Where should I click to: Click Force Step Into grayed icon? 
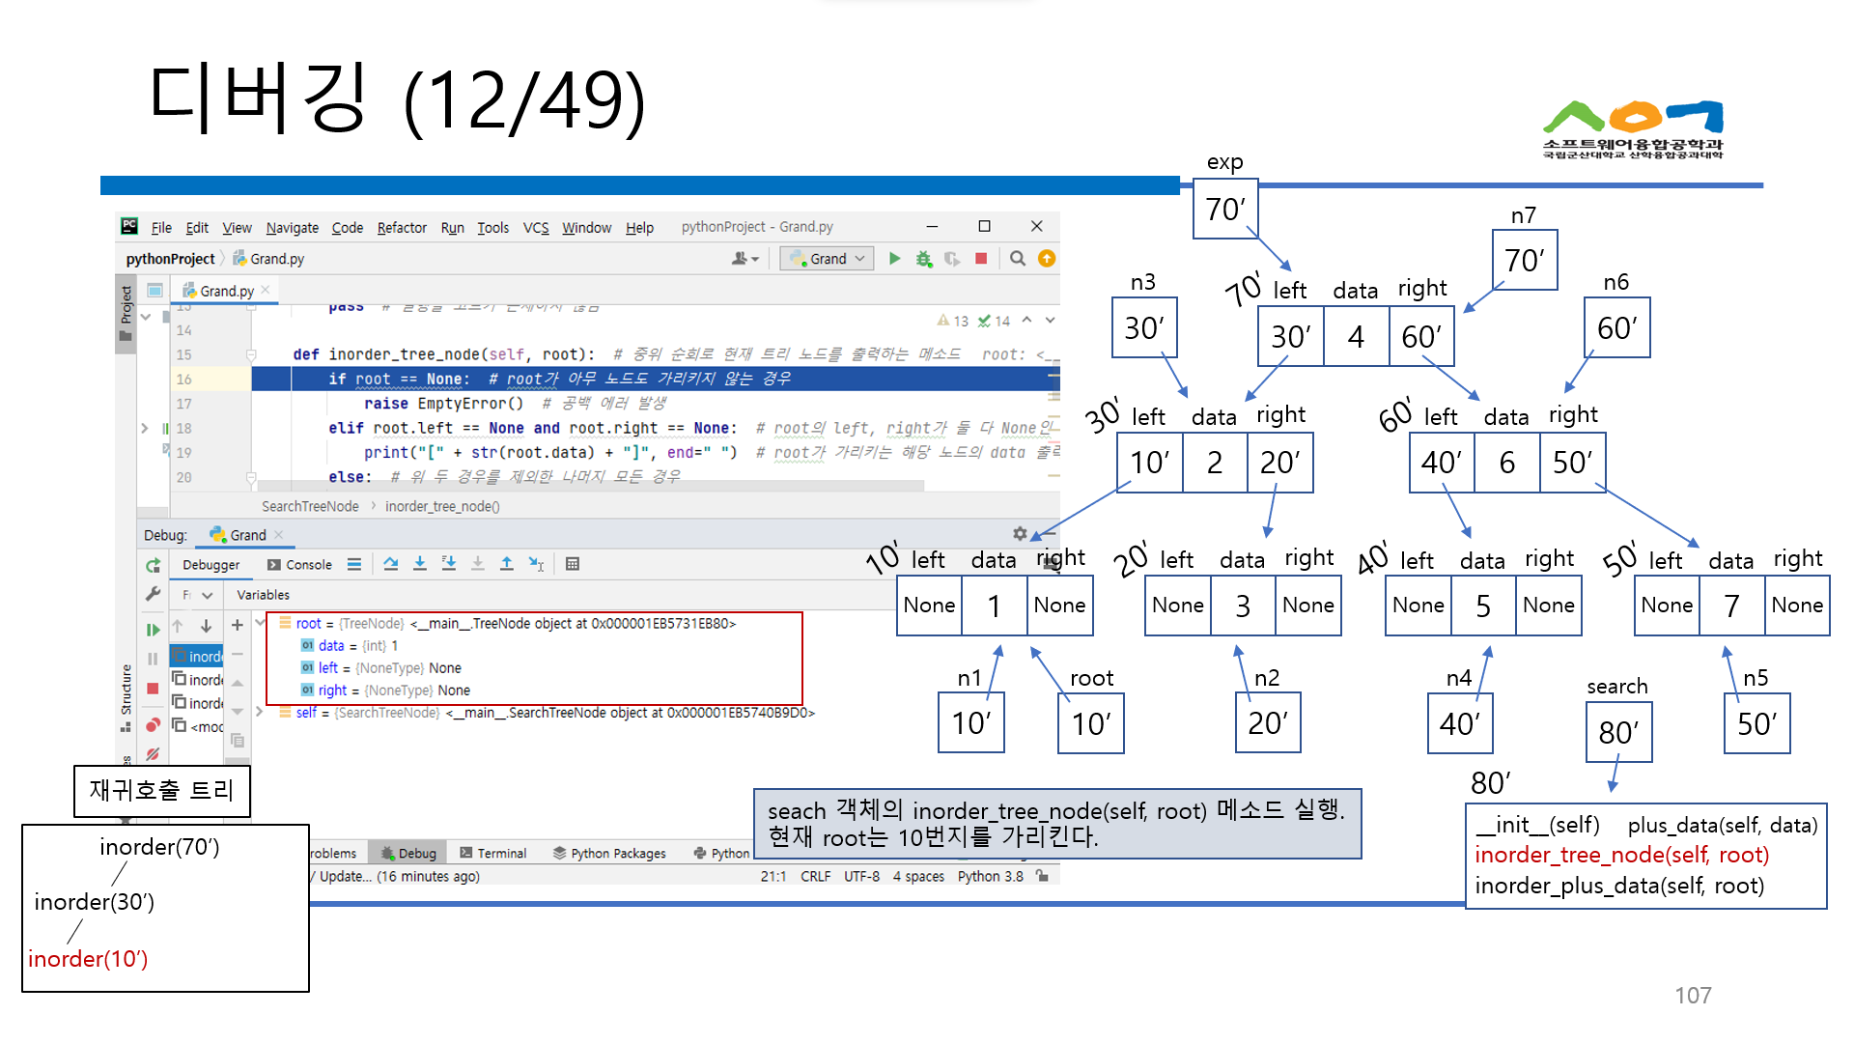478,564
